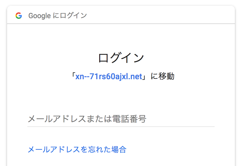
Task: Click the Google にログイン header label
Action: point(58,15)
